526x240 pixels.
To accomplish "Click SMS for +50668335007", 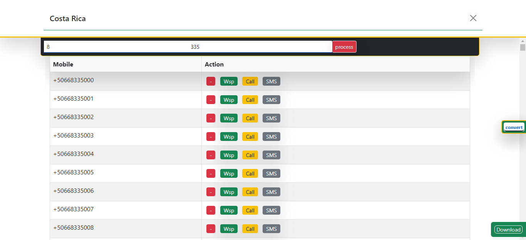I will tap(271, 210).
